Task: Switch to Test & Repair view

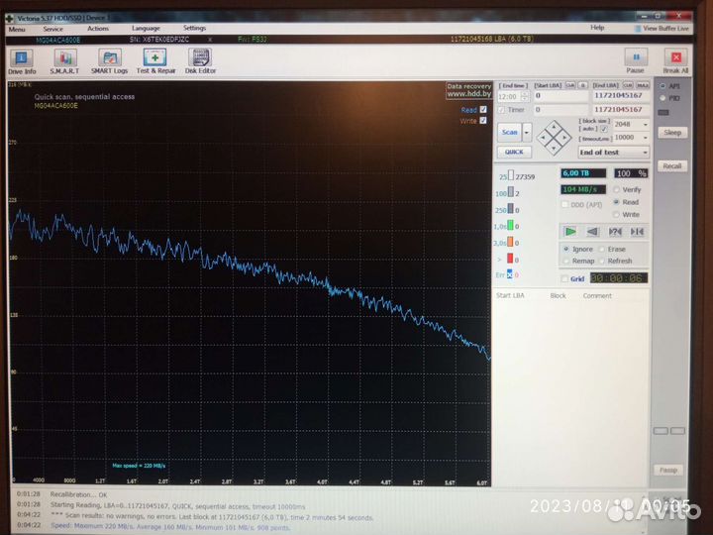Action: coord(155,61)
